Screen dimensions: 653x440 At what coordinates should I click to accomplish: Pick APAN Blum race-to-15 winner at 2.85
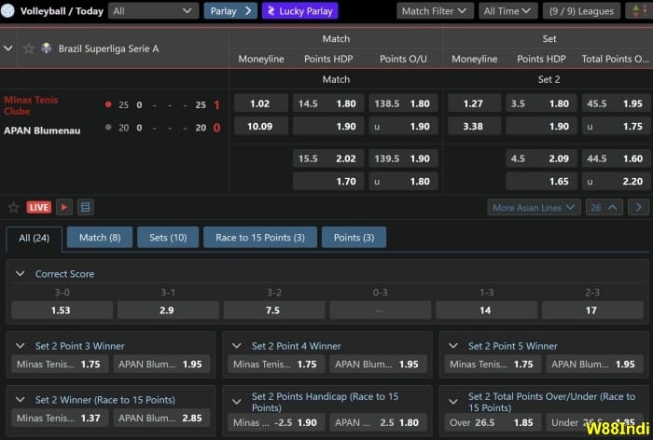tap(161, 418)
